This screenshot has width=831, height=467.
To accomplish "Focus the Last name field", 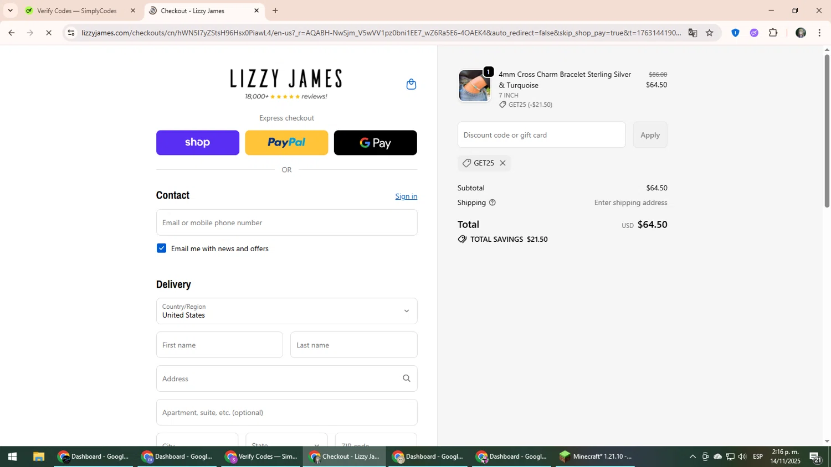I will (353, 345).
